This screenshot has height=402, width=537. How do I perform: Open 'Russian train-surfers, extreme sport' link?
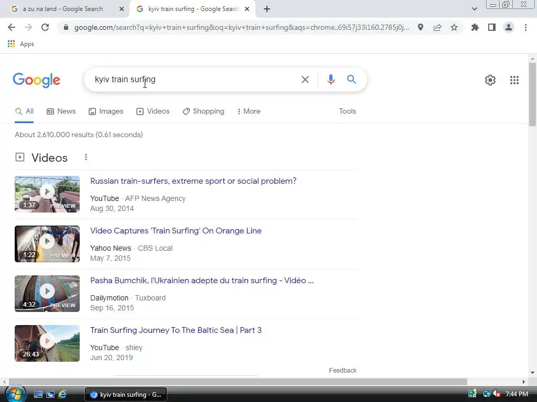point(193,181)
